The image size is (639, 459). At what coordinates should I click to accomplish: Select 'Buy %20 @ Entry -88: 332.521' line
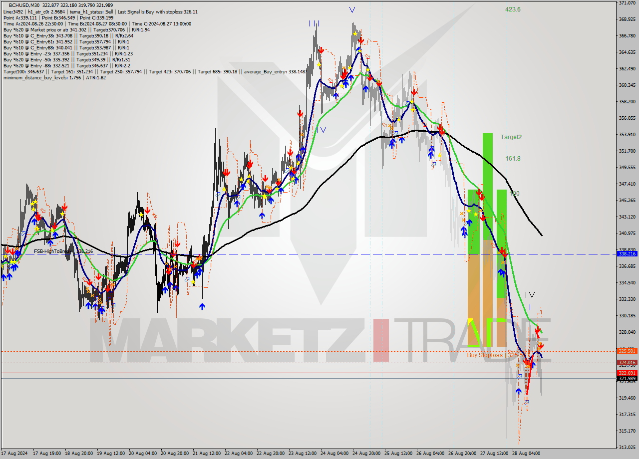click(66, 65)
